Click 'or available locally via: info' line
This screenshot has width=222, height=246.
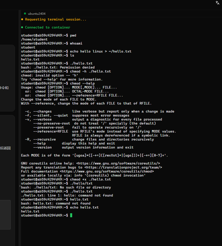point(83,175)
